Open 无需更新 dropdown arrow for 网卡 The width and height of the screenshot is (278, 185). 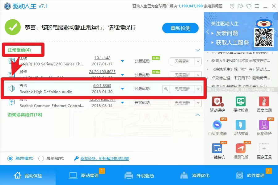pos(198,103)
